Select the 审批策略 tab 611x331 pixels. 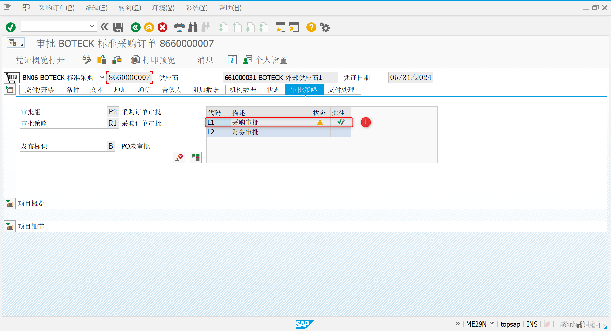pos(304,90)
